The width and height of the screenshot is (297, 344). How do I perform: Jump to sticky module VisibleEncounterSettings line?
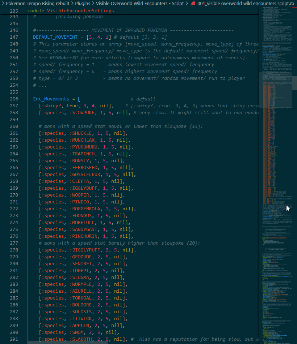pyautogui.click(x=70, y=11)
